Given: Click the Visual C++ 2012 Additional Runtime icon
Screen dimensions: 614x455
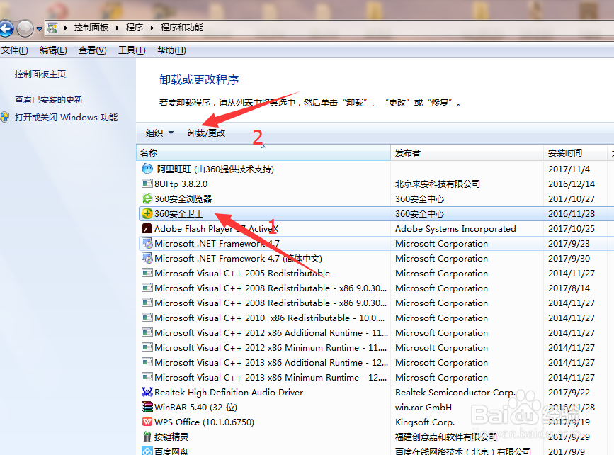Looking at the screenshot, I should click(x=147, y=332).
